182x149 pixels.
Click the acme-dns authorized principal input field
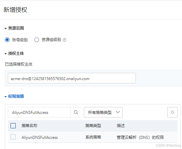tap(72, 78)
